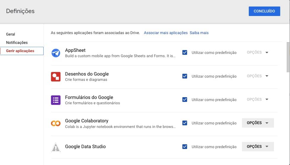Click 'Utilizar como predefinição' label for AppSheet
290x165 pixels.
tap(214, 53)
